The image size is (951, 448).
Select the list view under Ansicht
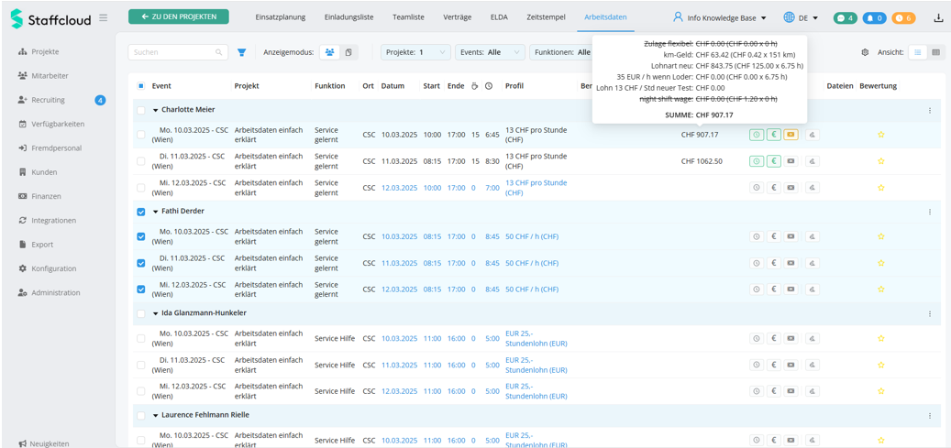[917, 52]
